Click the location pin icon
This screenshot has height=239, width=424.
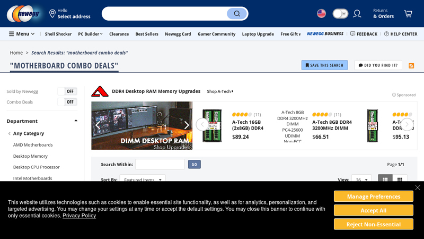pyautogui.click(x=52, y=14)
